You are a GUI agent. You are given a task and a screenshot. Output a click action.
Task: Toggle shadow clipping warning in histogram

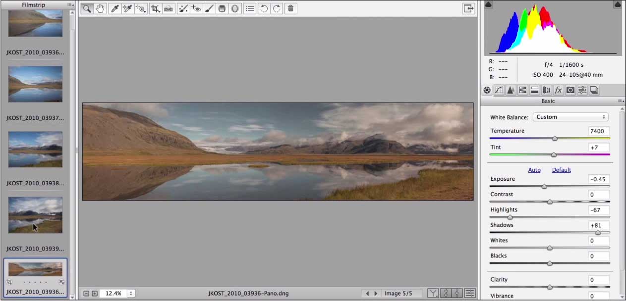click(x=488, y=4)
